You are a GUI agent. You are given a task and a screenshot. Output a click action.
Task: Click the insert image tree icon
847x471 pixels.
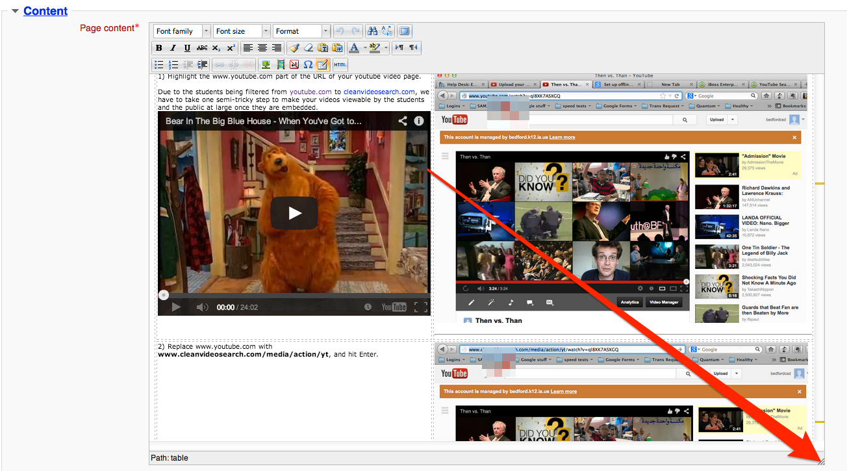[266, 64]
